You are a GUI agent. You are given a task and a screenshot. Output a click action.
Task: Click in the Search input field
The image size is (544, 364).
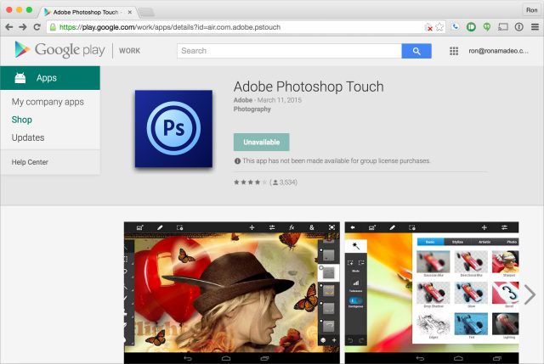[x=289, y=51]
